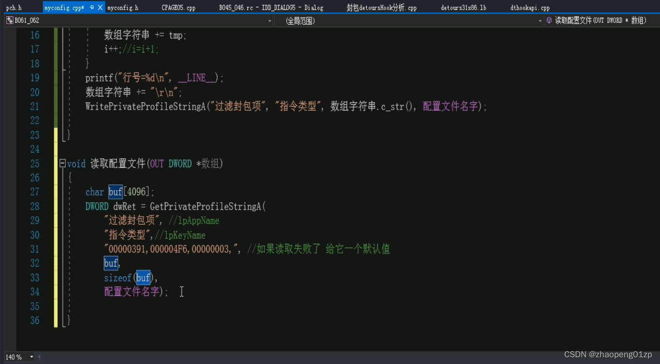Click GetPrivateProfileStringA function call
This screenshot has width=660, height=364.
[x=206, y=207]
